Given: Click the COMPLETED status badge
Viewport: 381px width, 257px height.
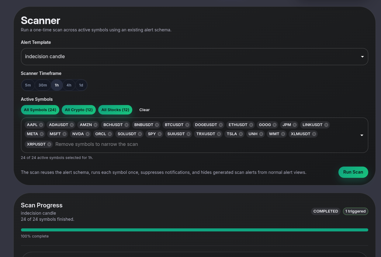Looking at the screenshot, I should coord(326,211).
